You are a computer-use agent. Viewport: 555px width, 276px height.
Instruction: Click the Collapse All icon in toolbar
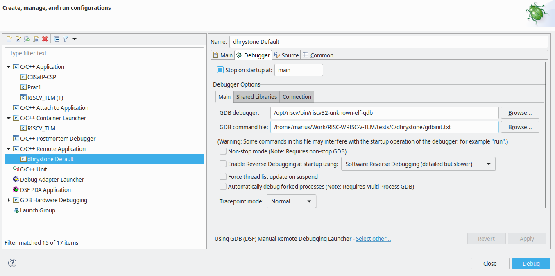point(57,39)
